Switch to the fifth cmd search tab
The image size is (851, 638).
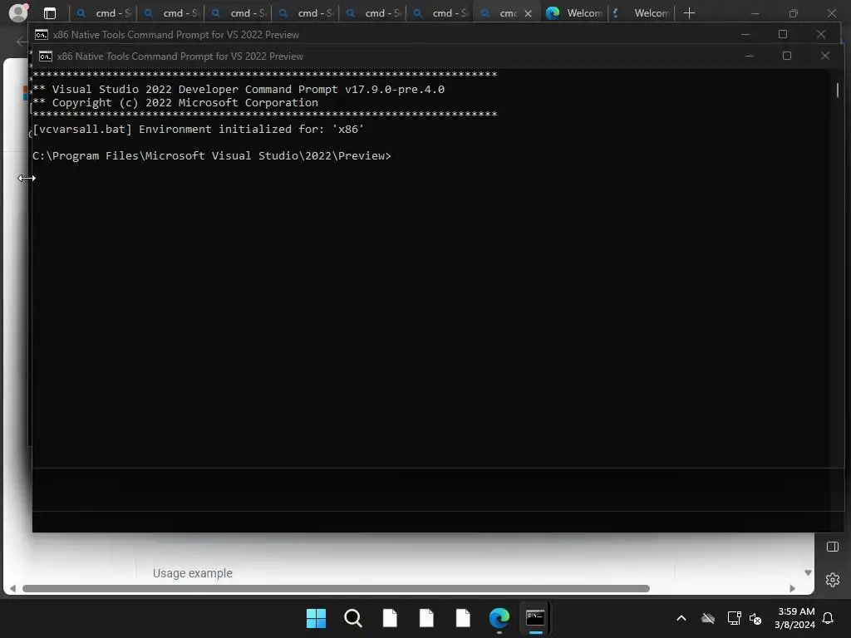click(x=372, y=13)
